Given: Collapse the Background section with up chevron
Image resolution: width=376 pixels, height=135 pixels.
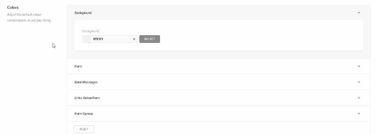Looking at the screenshot, I should (x=359, y=13).
